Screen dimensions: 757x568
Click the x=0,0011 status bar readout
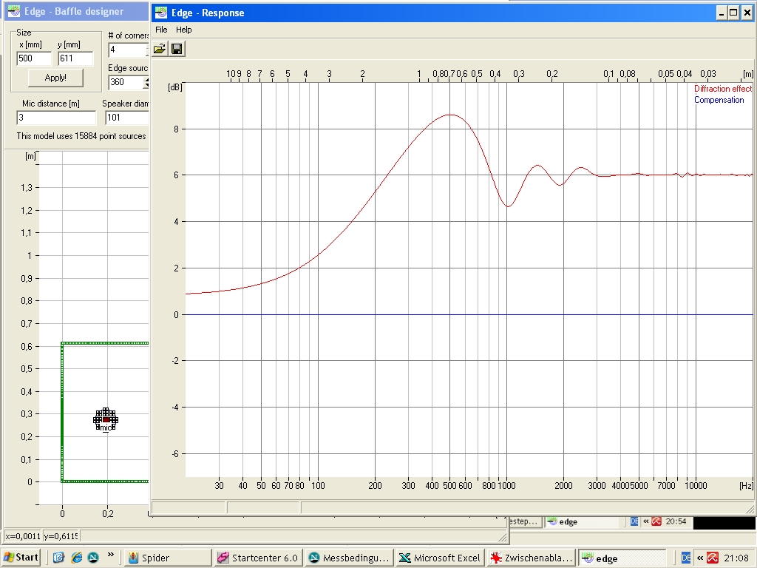click(23, 536)
